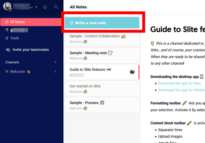Open Trash in the sidebar
This screenshot has width=205, height=143.
[12, 38]
